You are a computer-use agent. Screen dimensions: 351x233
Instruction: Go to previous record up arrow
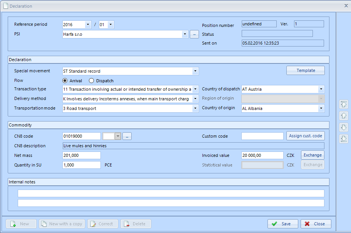(x=344, y=116)
